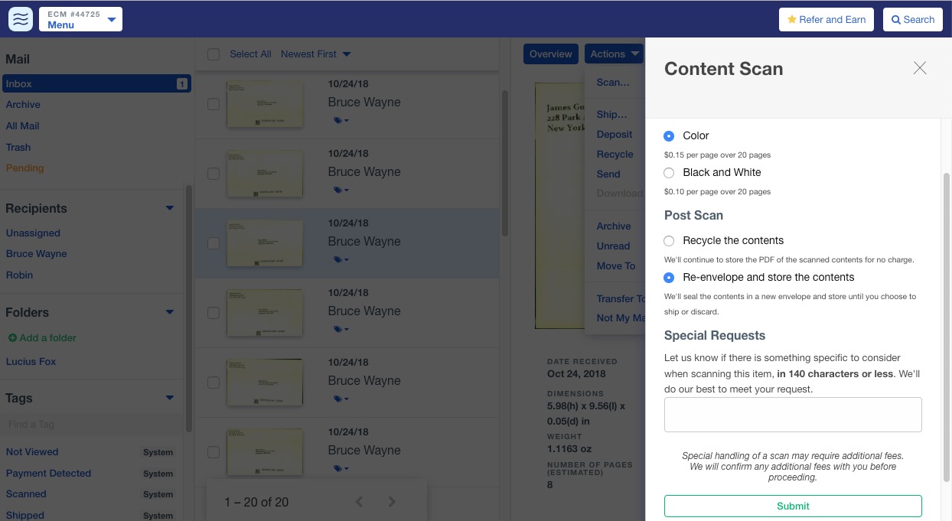This screenshot has width=952, height=521.
Task: Collapse the Folders section
Action: coord(170,312)
